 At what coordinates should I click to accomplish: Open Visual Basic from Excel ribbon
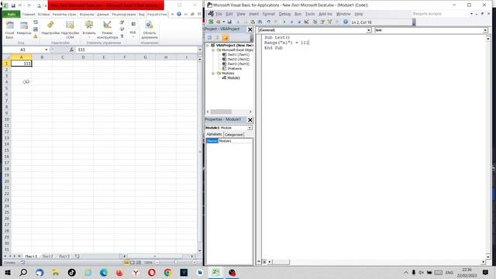(x=9, y=30)
